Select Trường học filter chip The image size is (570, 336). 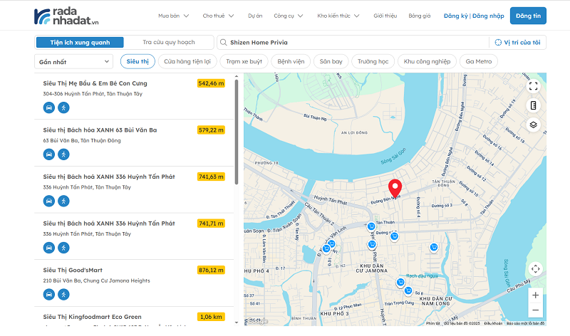click(373, 61)
